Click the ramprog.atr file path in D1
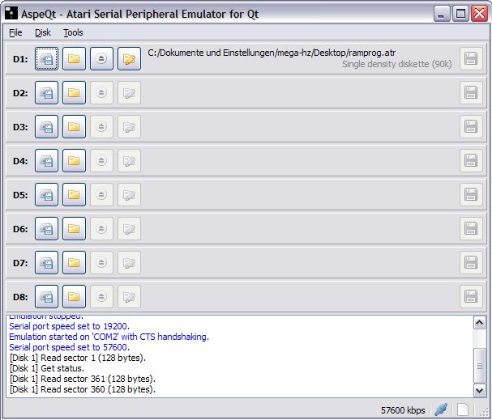Screen dimensions: 492x420 (x=272, y=53)
